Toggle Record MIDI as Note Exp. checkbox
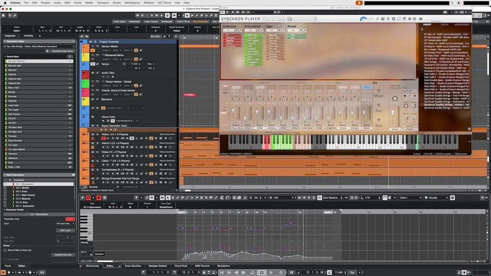This screenshot has width=491, height=276. point(5,250)
